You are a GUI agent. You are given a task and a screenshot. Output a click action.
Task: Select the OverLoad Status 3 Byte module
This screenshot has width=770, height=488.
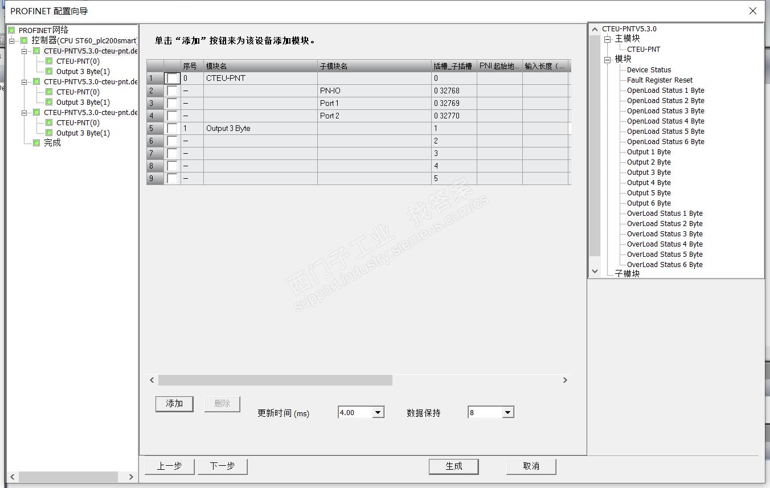[x=665, y=233]
